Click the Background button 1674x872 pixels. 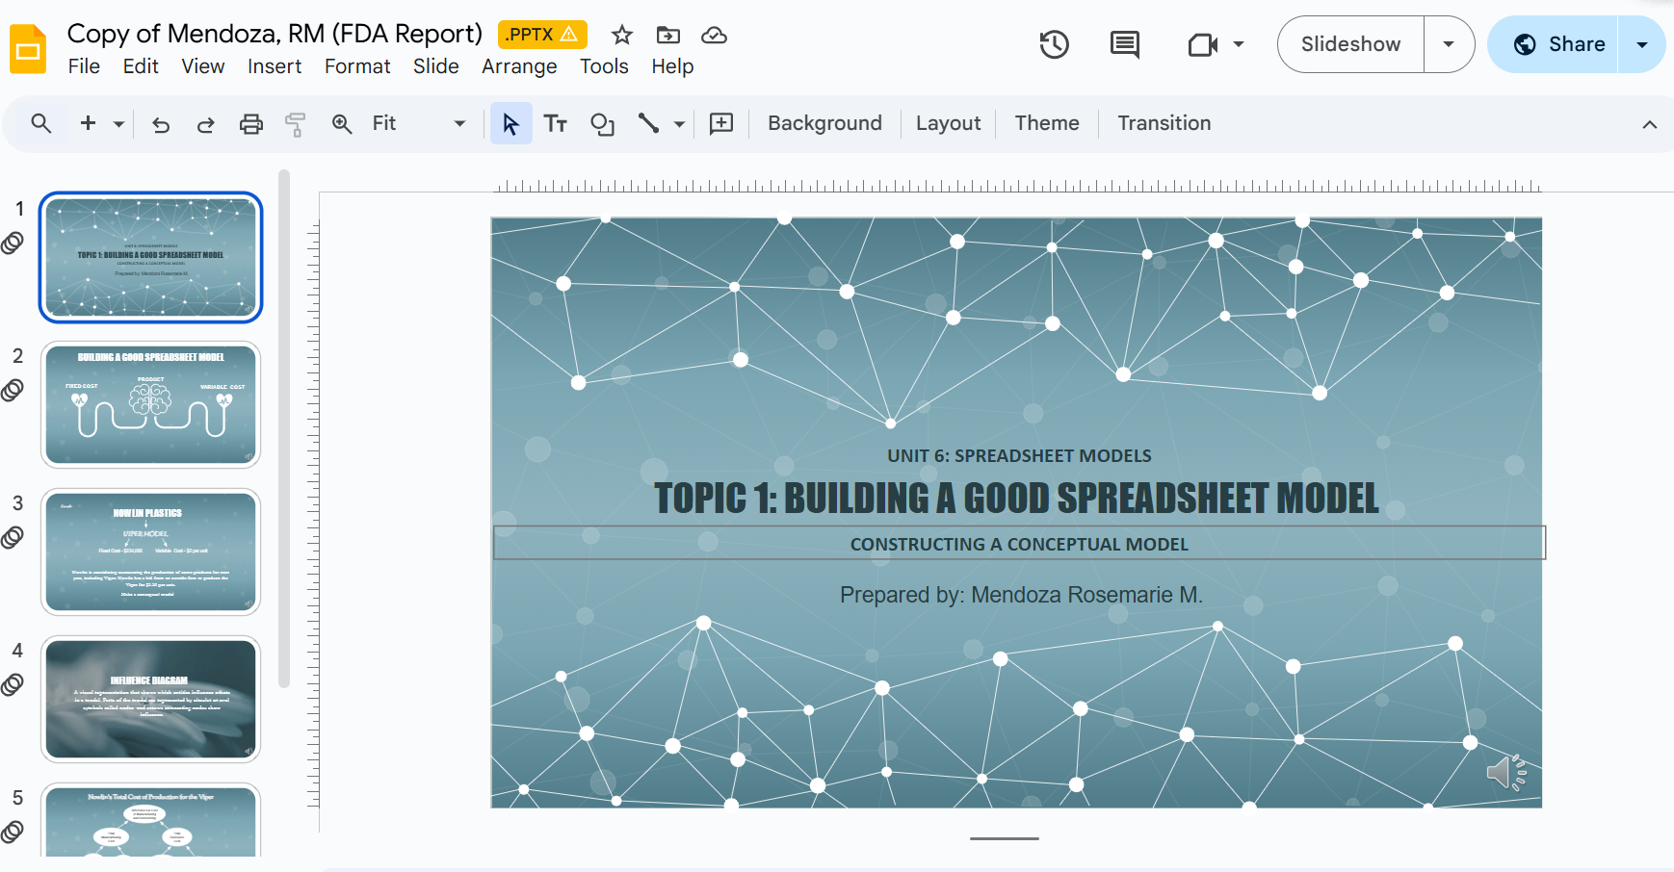[824, 123]
